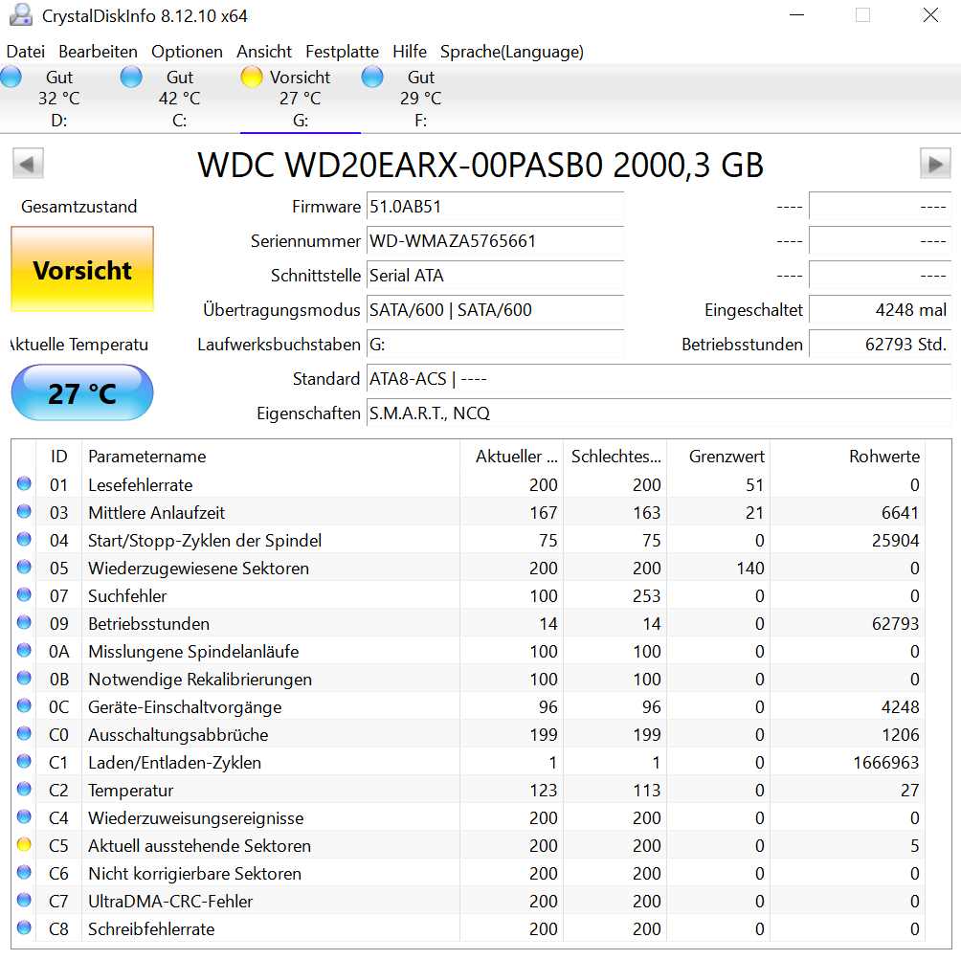
Task: Open the Festplatte menu
Action: [342, 52]
